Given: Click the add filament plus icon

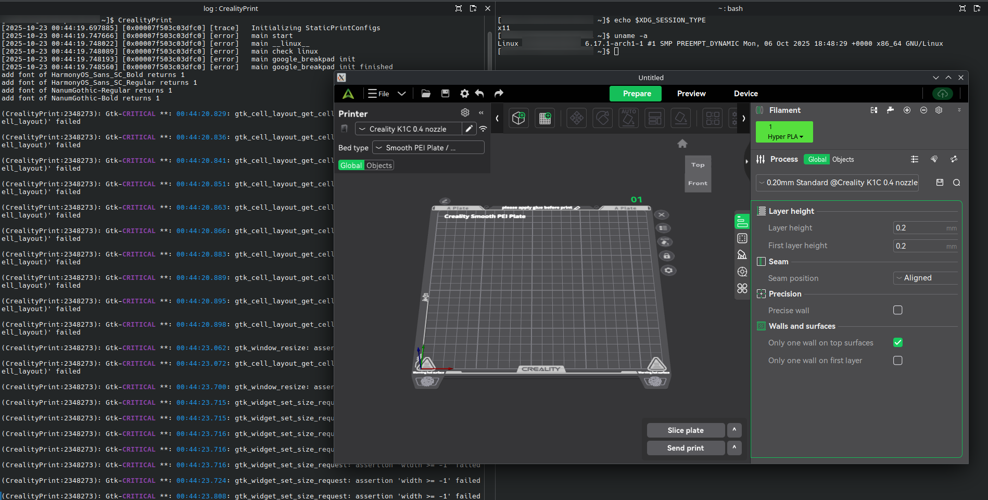Looking at the screenshot, I should tap(907, 110).
